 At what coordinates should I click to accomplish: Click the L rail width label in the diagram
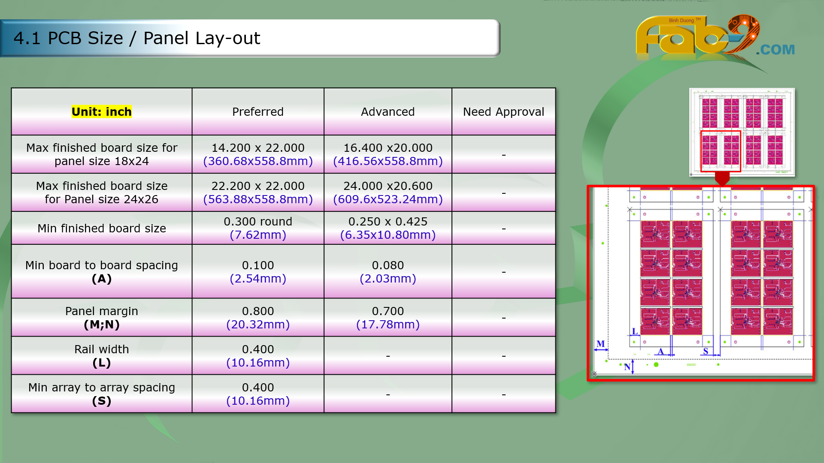click(635, 331)
